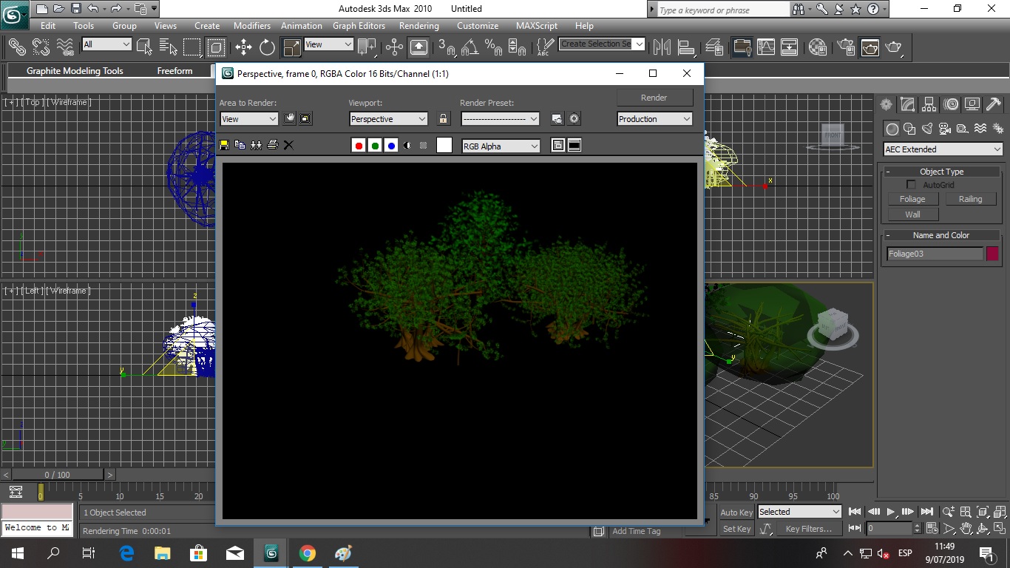1010x568 pixels.
Task: Click the Select and Link chain icon
Action: click(x=17, y=47)
